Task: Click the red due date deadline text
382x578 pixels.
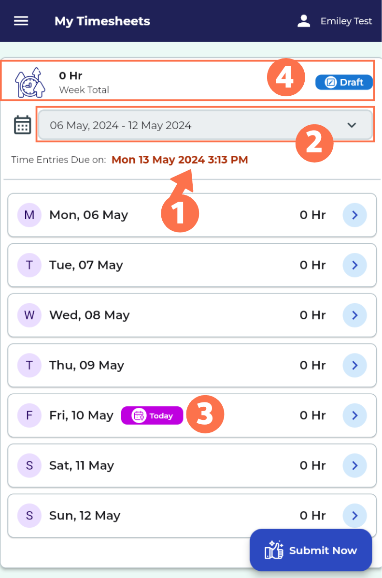Action: click(x=179, y=160)
